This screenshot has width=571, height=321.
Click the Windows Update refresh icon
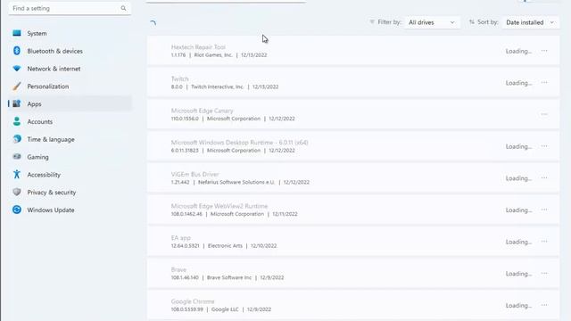coord(17,210)
